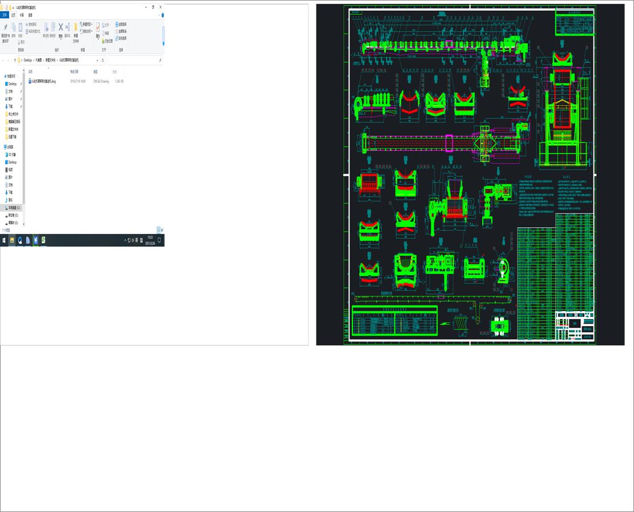The height and width of the screenshot is (512, 634).
Task: Expand the address bar history dropdown
Action: (97, 60)
